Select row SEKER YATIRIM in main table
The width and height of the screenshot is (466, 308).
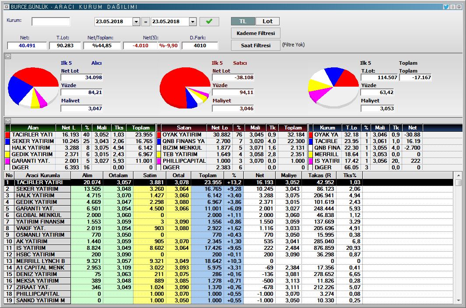click(228, 189)
